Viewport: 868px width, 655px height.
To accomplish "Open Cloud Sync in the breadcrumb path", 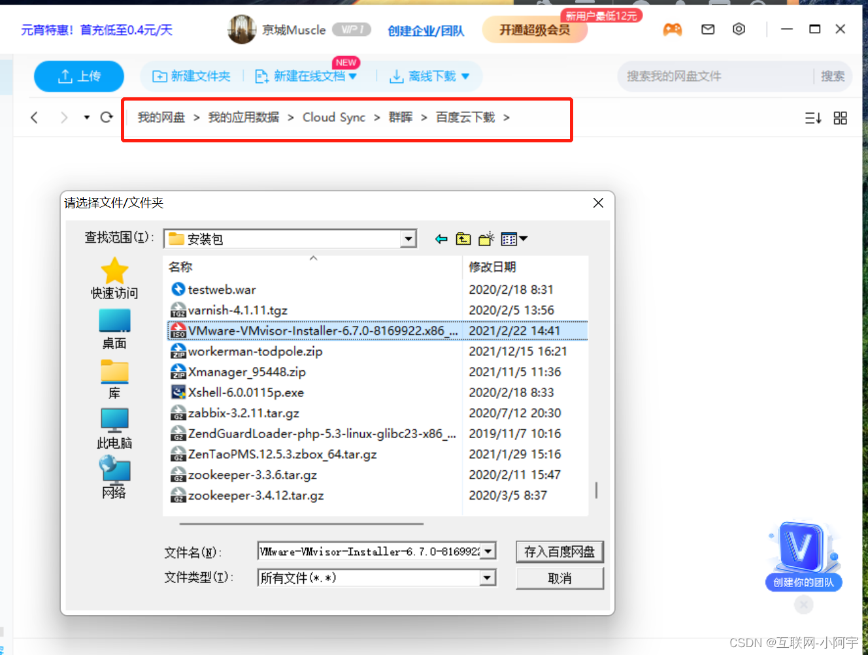I will pos(334,118).
